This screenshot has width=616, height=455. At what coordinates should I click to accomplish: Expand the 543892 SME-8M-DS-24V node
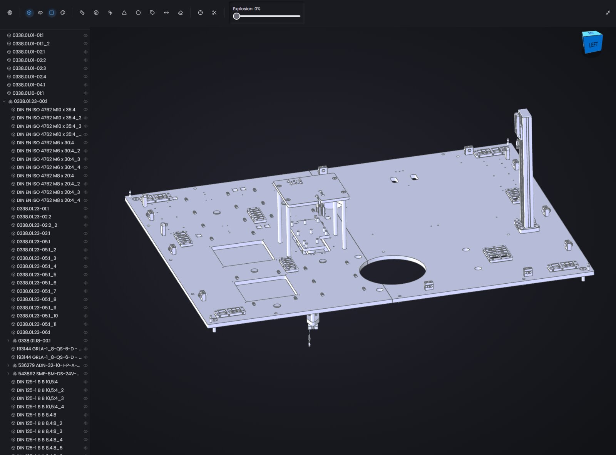coord(8,374)
